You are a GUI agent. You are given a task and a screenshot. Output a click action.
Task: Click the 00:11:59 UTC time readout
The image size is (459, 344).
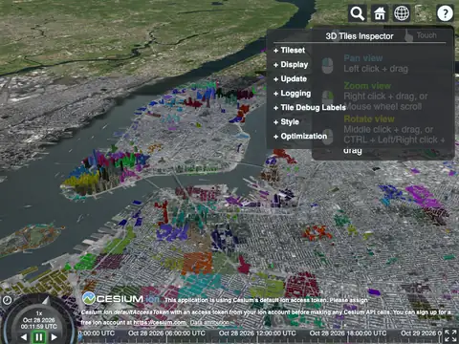[39, 327]
